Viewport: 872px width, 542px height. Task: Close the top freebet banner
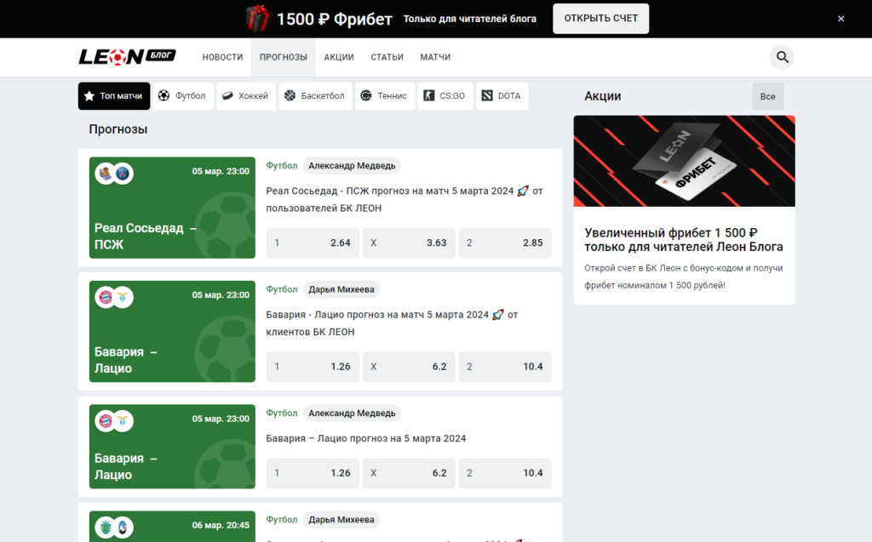point(840,19)
